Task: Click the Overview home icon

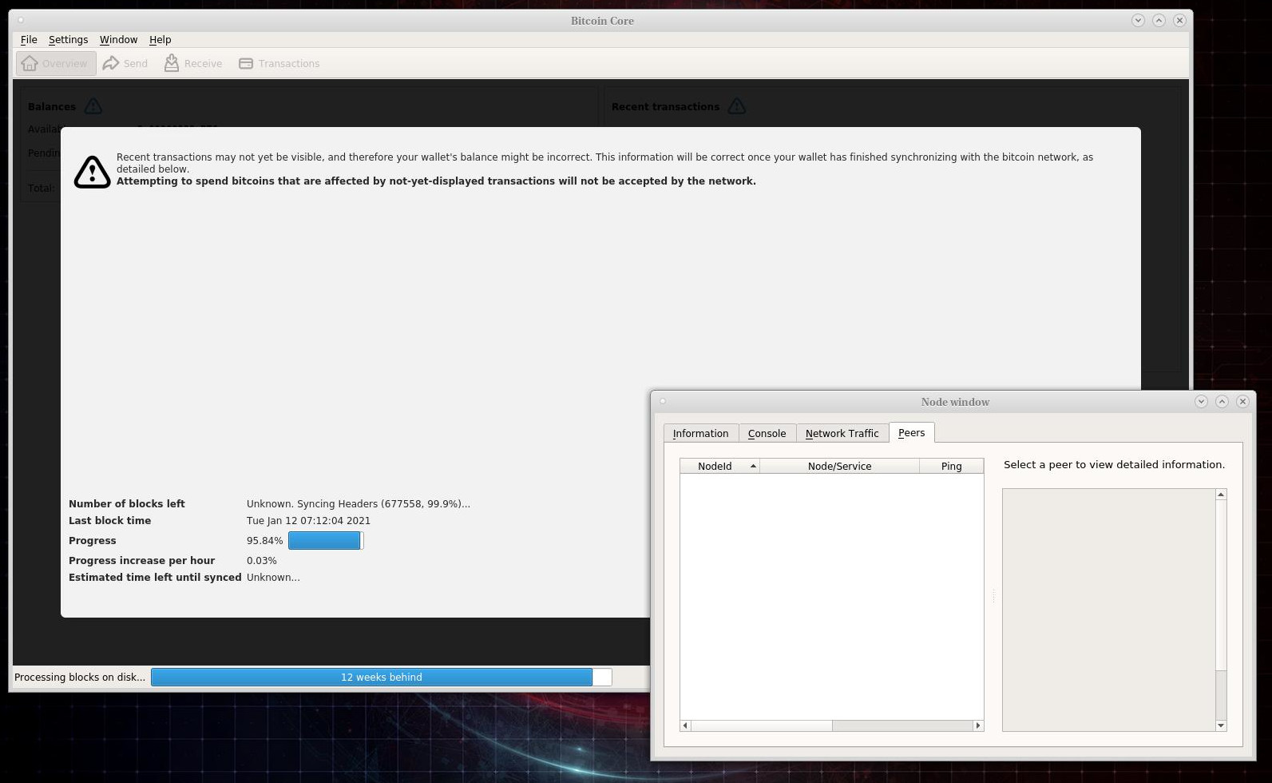Action: (x=30, y=63)
